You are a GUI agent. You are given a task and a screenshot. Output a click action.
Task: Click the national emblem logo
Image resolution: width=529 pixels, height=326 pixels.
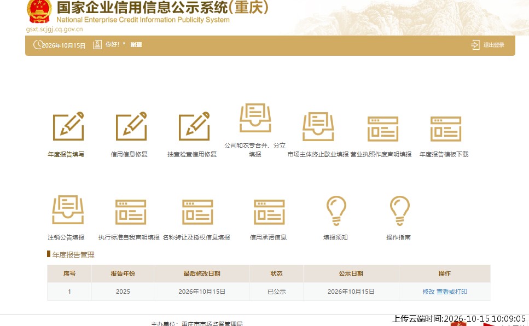pyautogui.click(x=39, y=11)
